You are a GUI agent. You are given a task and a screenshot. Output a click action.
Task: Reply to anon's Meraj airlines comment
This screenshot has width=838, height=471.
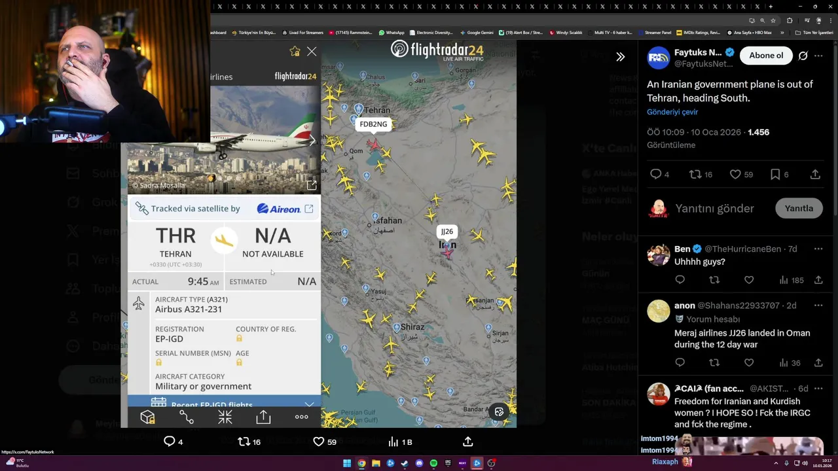point(680,362)
